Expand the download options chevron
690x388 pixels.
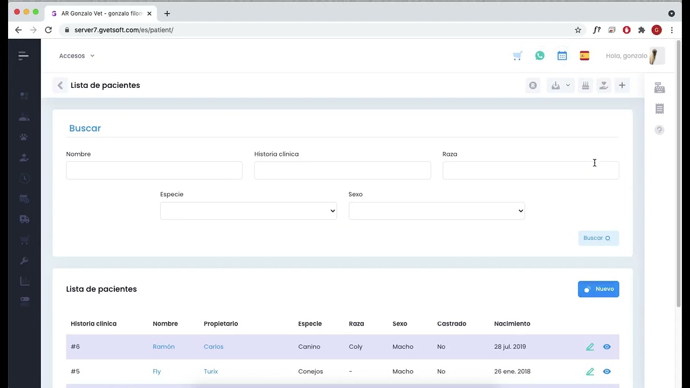point(568,85)
